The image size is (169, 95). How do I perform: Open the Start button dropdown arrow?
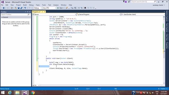pyautogui.click(x=64, y=8)
